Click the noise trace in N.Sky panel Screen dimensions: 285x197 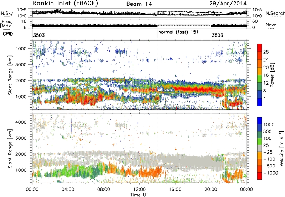(x=139, y=13)
